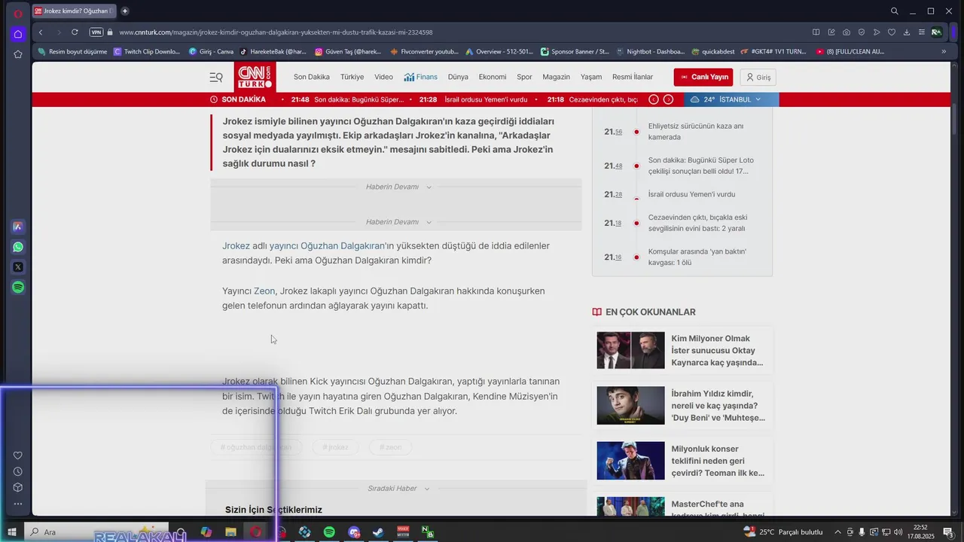Open Nightbot Dashboard bookmark

650,51
